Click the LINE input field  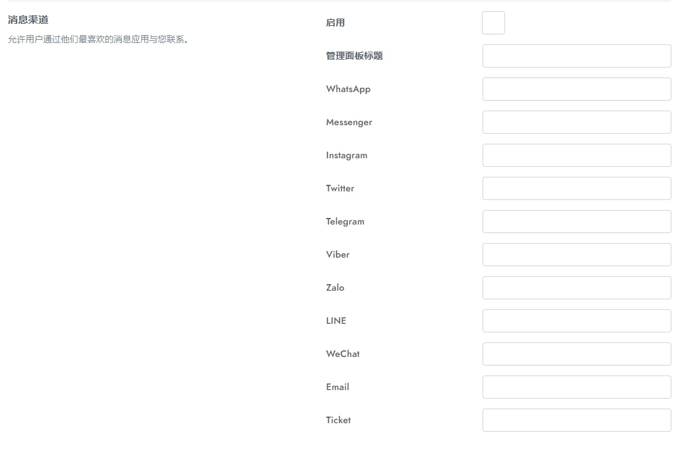pos(576,321)
